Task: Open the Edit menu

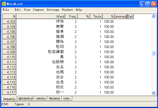Action: pyautogui.click(x=18, y=10)
